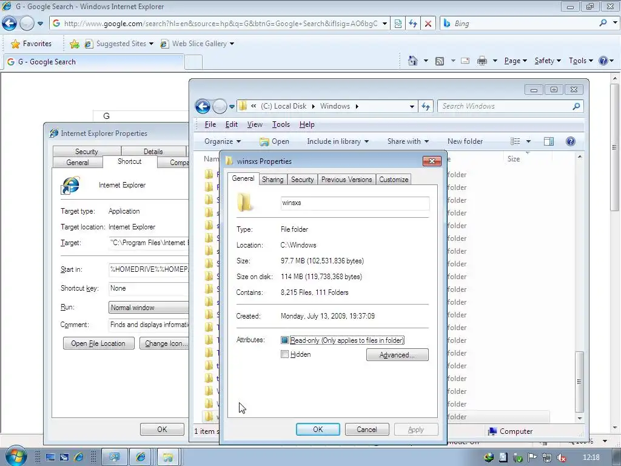The height and width of the screenshot is (466, 621).
Task: Open the Previous Versions tab
Action: coord(346,180)
